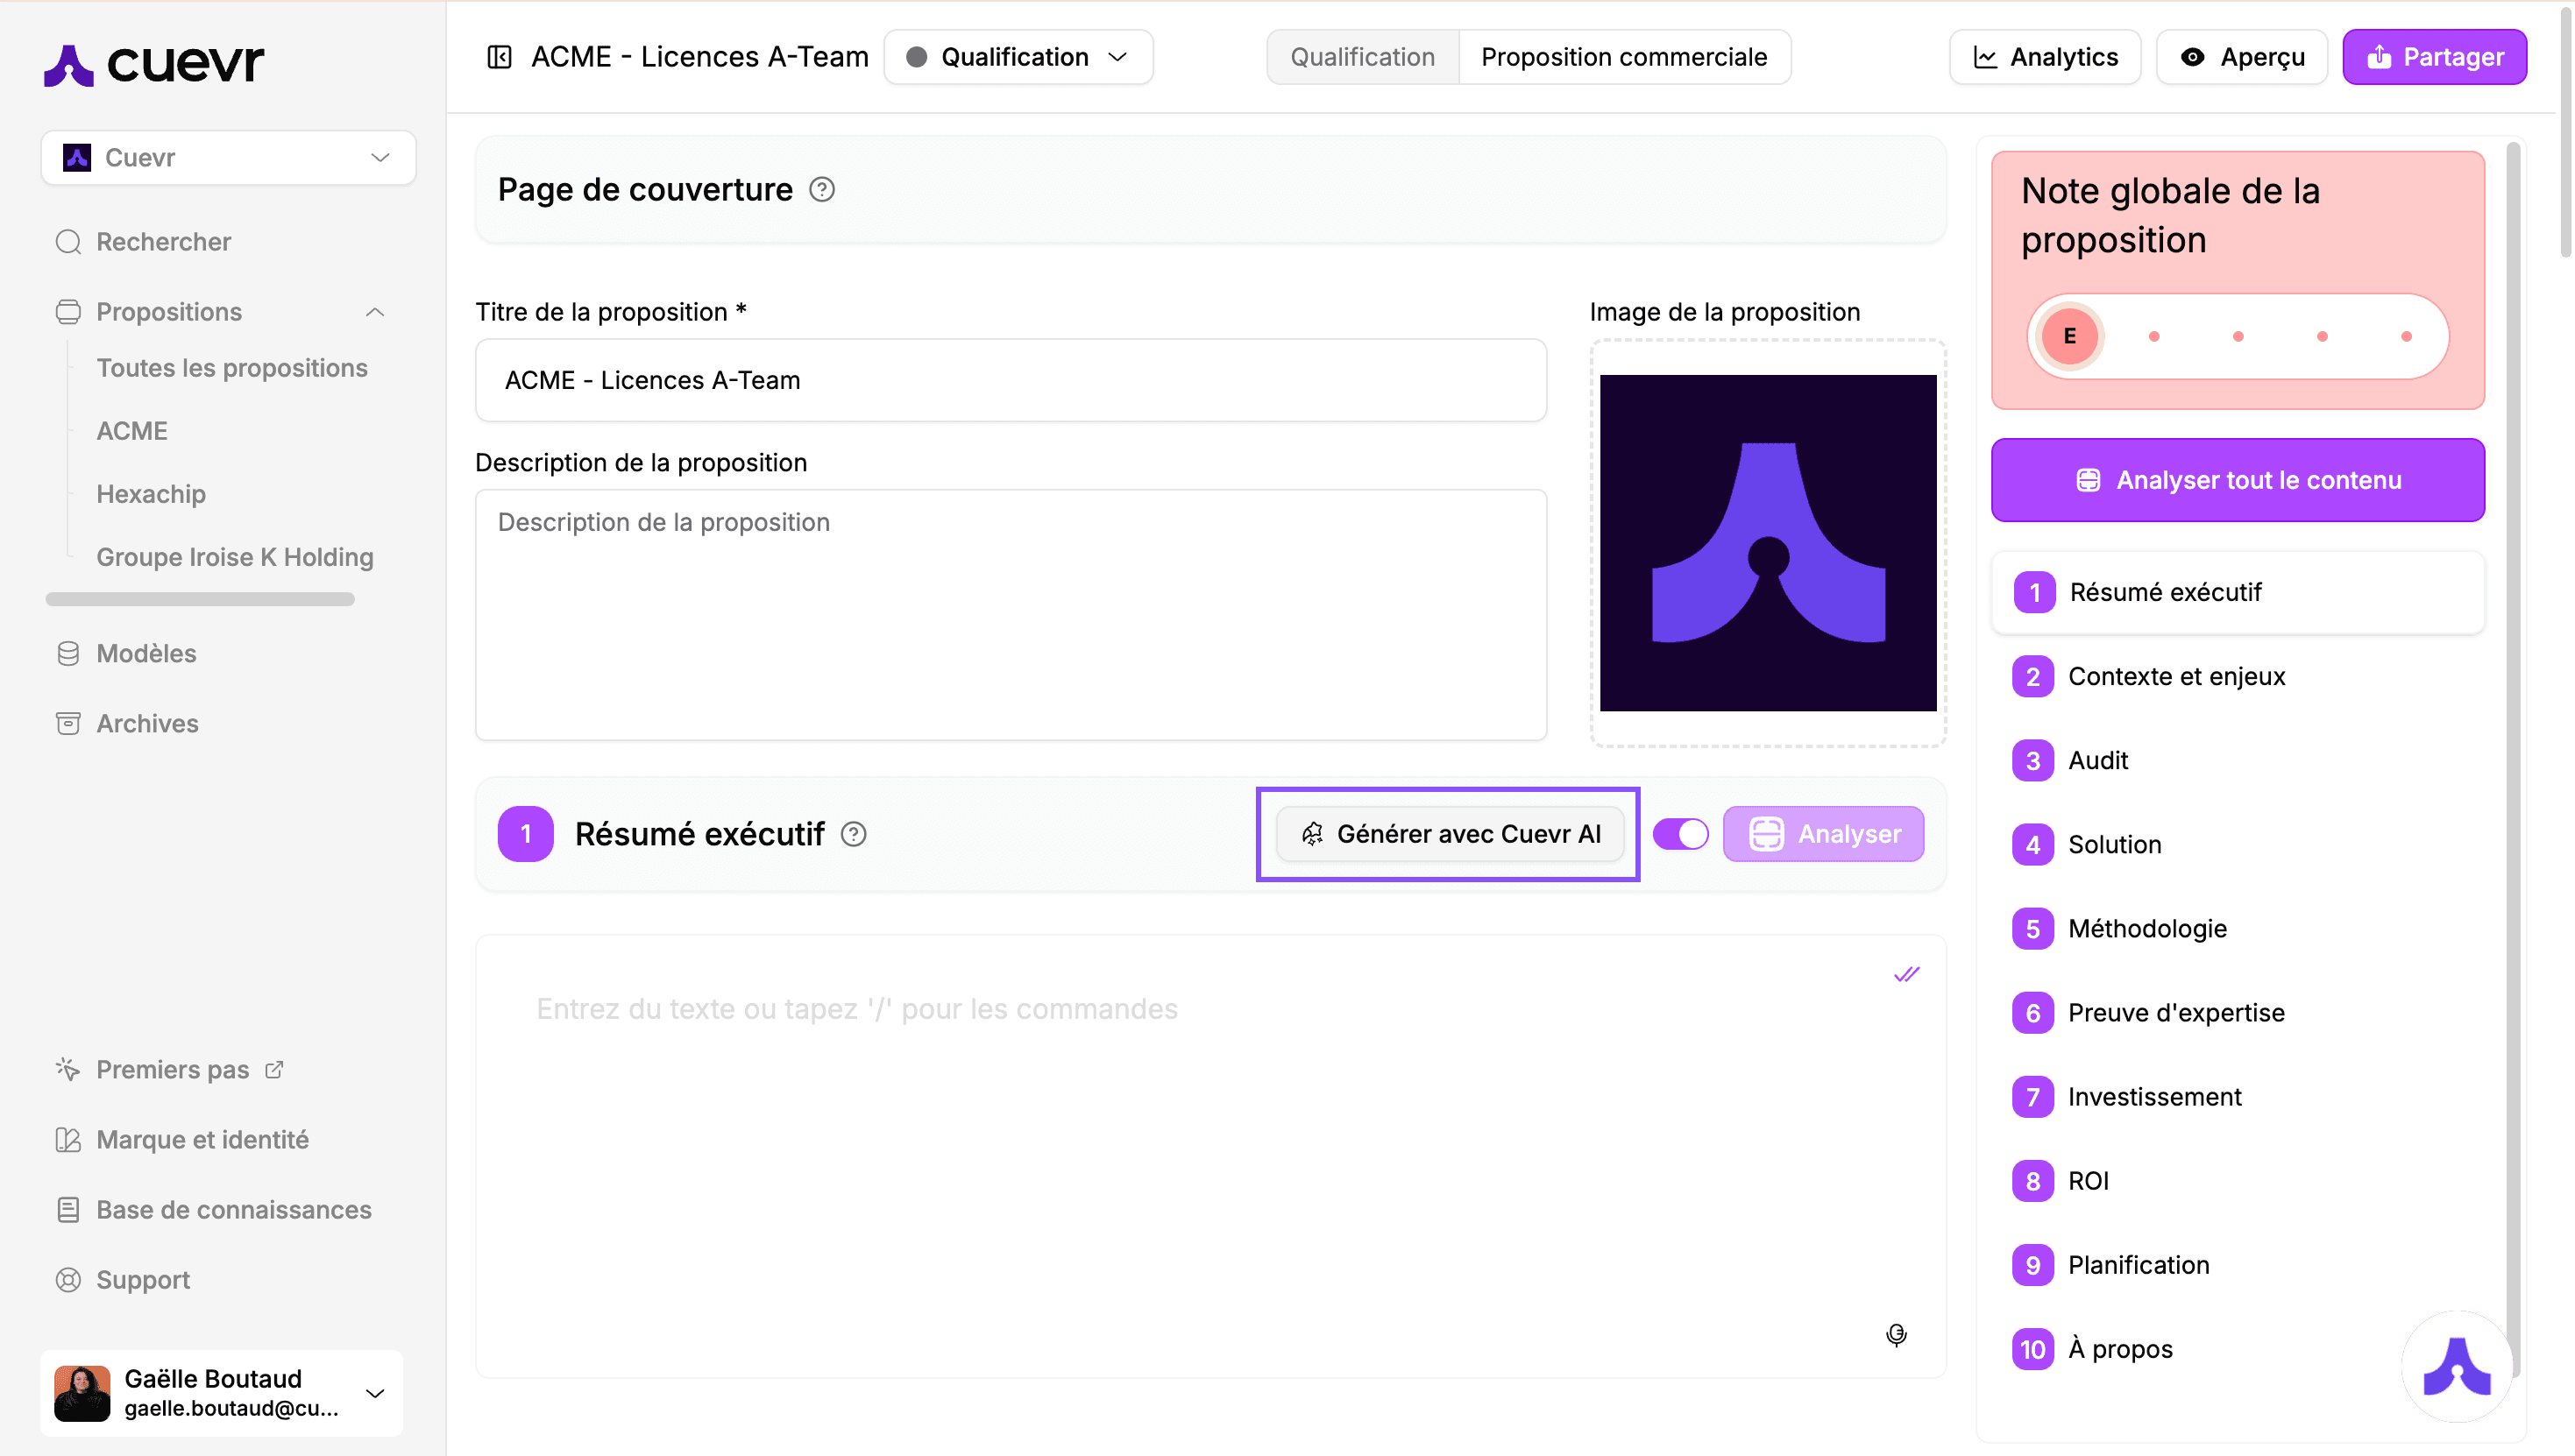Image resolution: width=2575 pixels, height=1456 pixels.
Task: Click the Aperçu eye icon button
Action: 2241,57
